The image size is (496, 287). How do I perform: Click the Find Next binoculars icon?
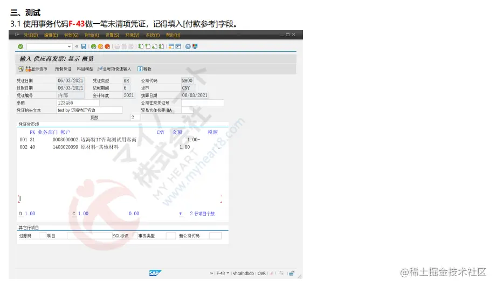[x=131, y=46]
